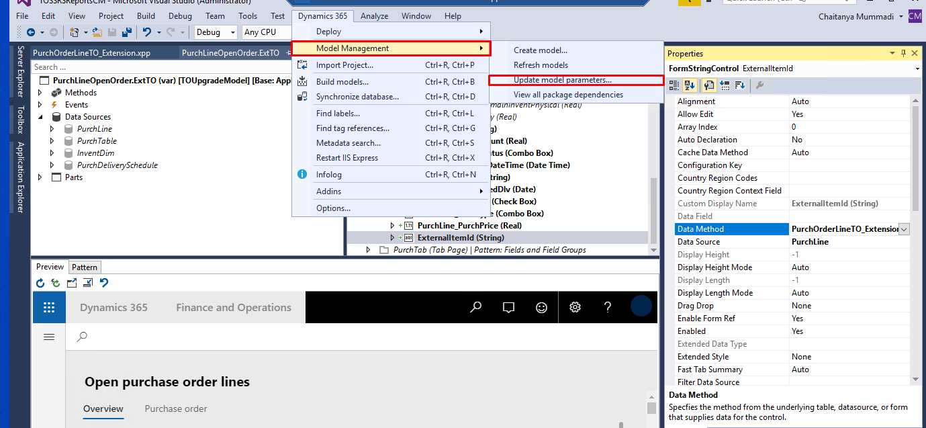Open the PurchOrderLineTO_Extension.xpp document tab
Image resolution: width=926 pixels, height=428 pixels.
(x=92, y=52)
